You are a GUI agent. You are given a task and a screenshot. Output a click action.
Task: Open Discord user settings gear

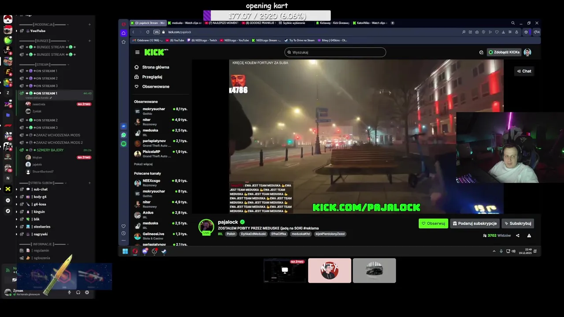click(87, 292)
